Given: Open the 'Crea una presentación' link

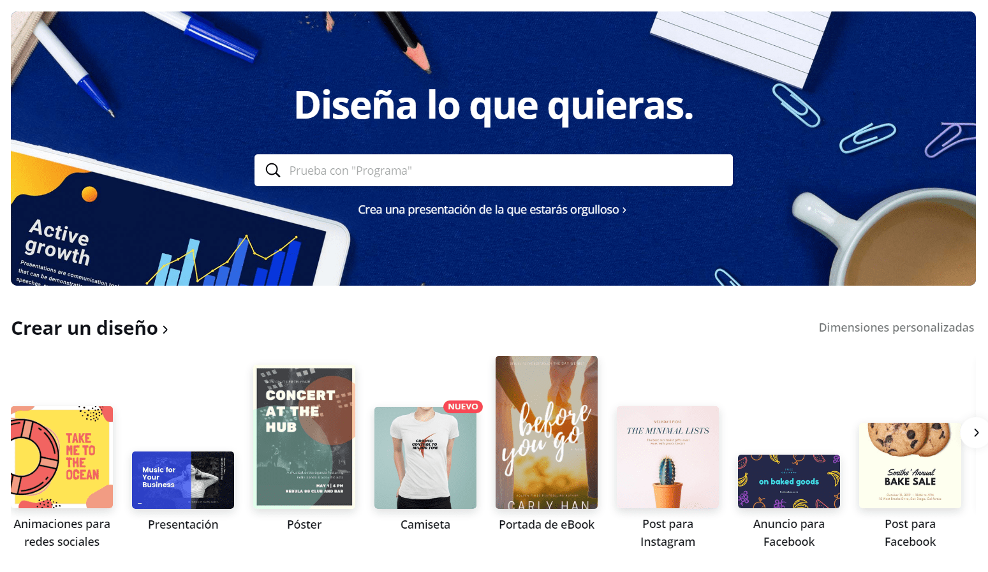Looking at the screenshot, I should (492, 209).
